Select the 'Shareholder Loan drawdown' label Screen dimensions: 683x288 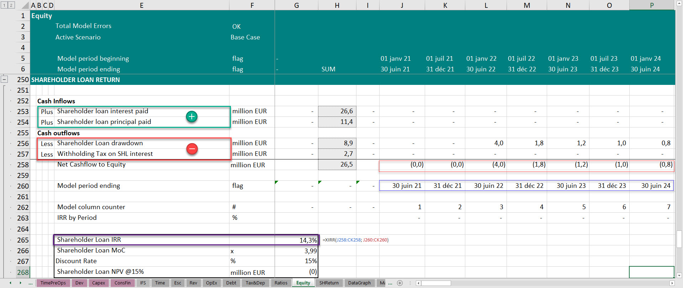[100, 143]
